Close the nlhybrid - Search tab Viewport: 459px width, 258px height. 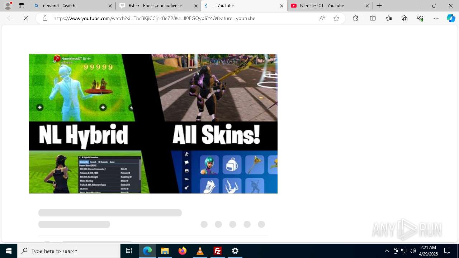point(110,6)
